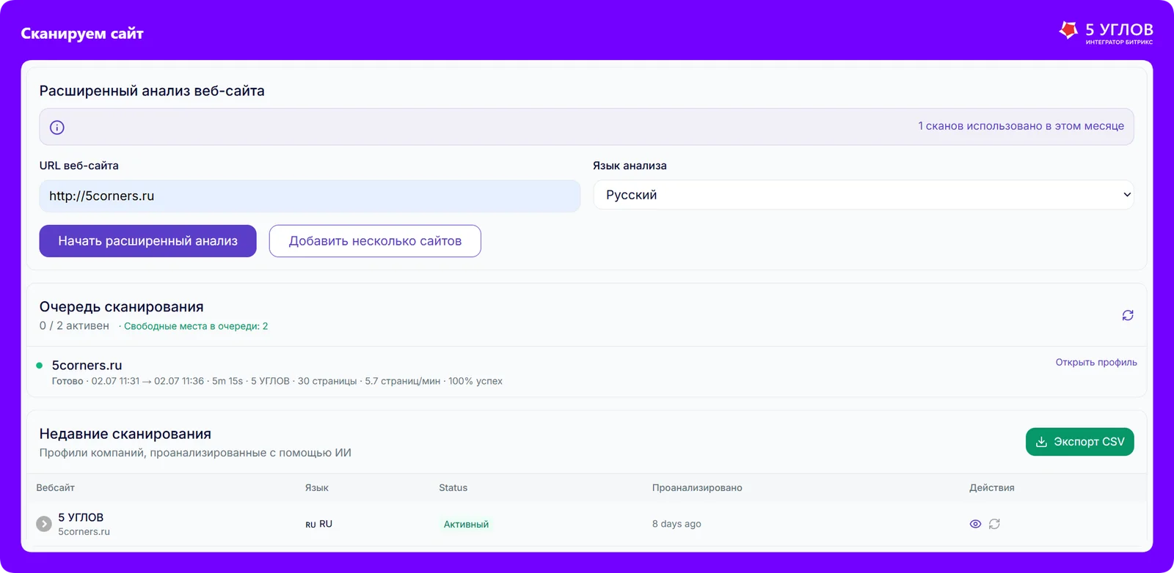The width and height of the screenshot is (1174, 573).
Task: Click the 5corners.ru queue entry title
Action: [x=87, y=365]
